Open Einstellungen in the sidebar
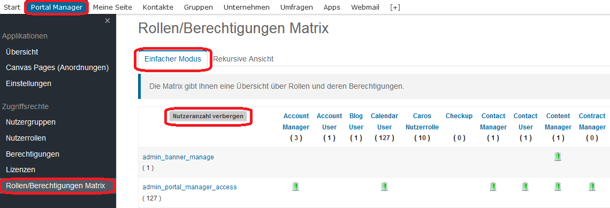Viewport: 610px width, 208px height. click(x=29, y=83)
